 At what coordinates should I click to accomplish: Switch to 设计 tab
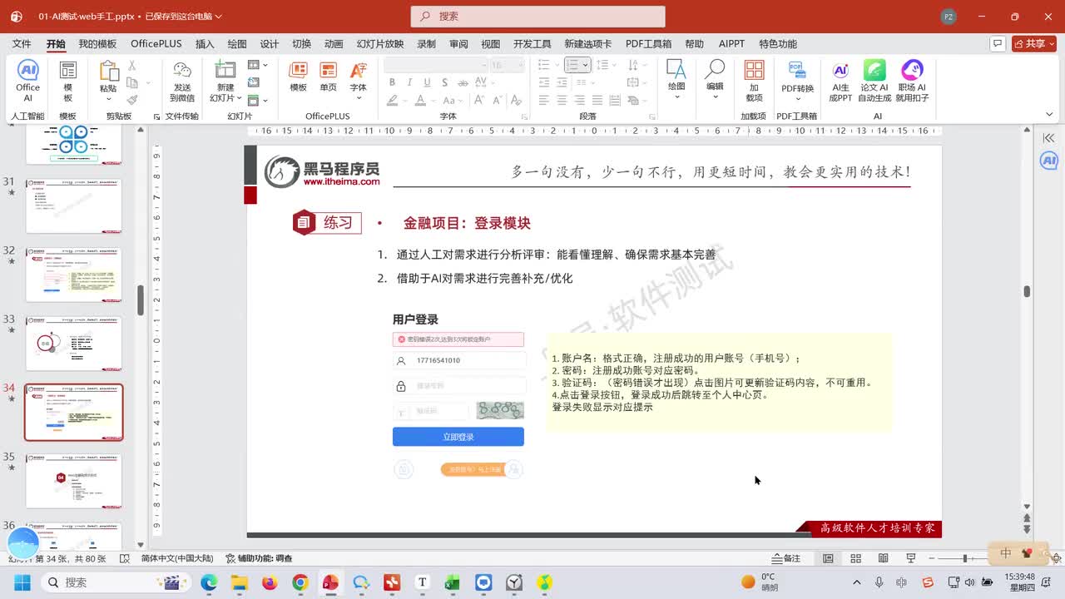270,44
